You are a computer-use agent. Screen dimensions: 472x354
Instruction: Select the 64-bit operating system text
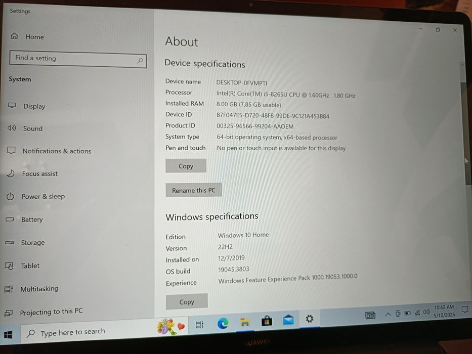(x=277, y=137)
